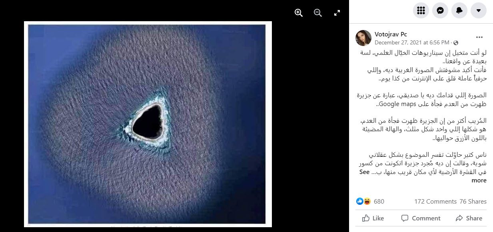This screenshot has height=232, width=493.
Task: Open the Facebook menu grid
Action: (421, 10)
